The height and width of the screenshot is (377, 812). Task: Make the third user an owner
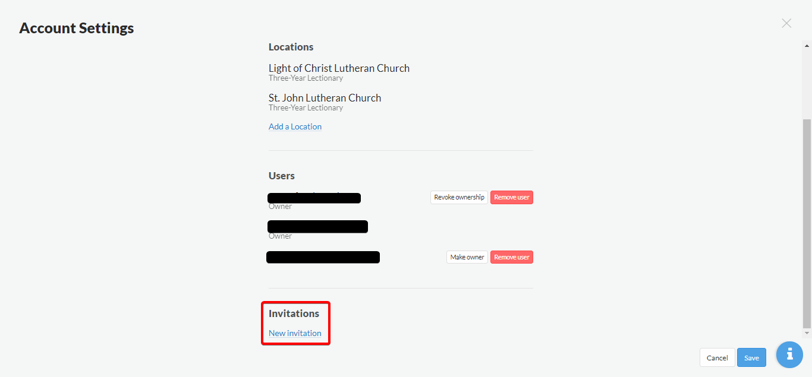tap(467, 257)
